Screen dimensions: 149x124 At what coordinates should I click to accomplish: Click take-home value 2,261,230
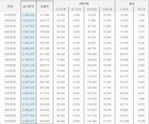coord(28,65)
